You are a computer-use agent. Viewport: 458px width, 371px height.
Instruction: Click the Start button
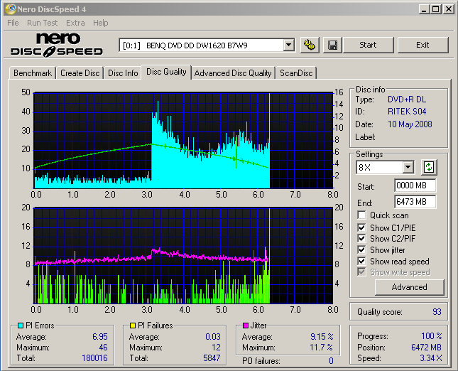[x=368, y=45]
